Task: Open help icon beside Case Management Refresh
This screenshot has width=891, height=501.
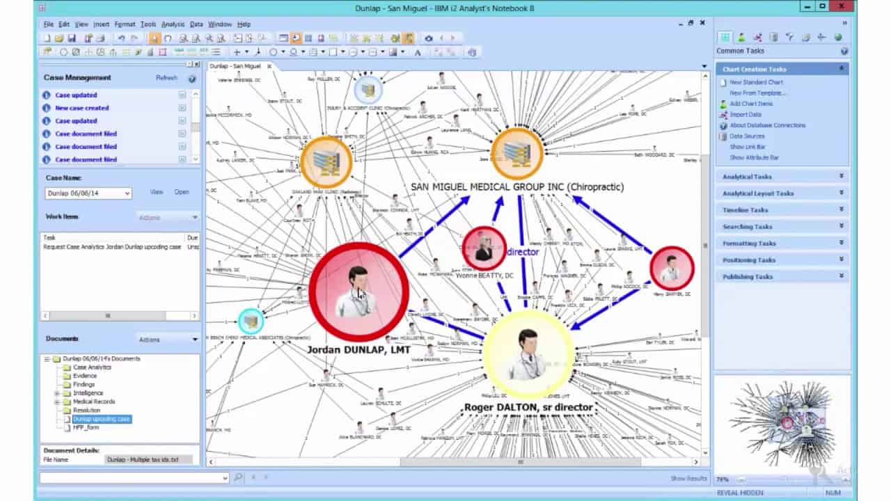Action: tap(192, 79)
